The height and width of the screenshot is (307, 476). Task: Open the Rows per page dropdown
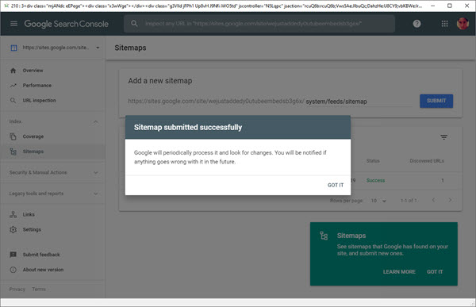[378, 201]
